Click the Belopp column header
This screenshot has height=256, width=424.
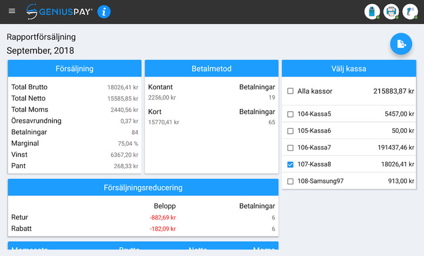(x=165, y=206)
